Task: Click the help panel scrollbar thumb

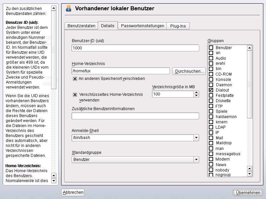Action: (54, 50)
